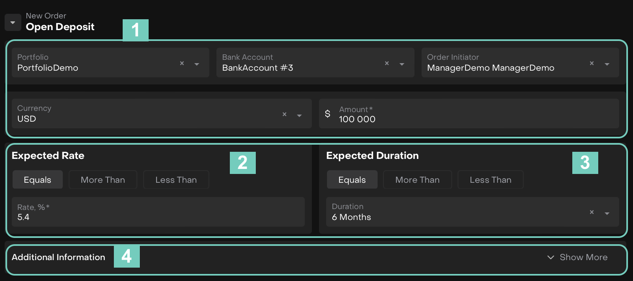Choose More Than for Expected Duration
Image resolution: width=633 pixels, height=281 pixels.
point(417,180)
